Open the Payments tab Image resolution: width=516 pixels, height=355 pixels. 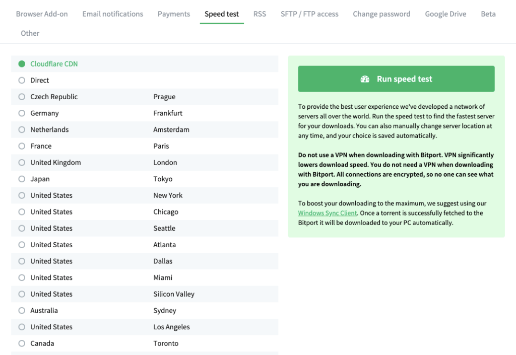[174, 14]
